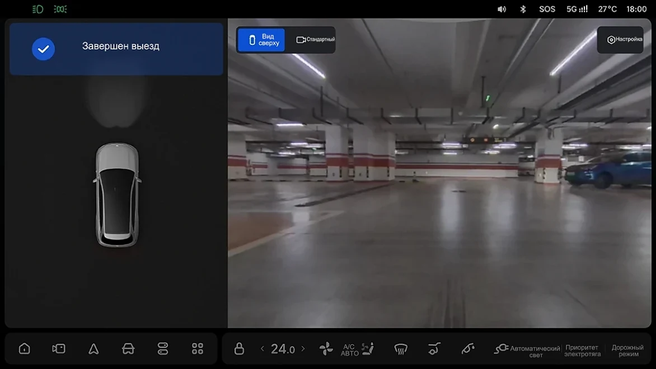Increase temperature with right chevron
This screenshot has width=656, height=369.
pyautogui.click(x=303, y=348)
